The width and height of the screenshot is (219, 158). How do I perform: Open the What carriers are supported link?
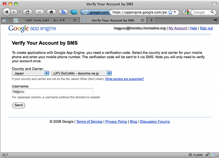point(124,79)
